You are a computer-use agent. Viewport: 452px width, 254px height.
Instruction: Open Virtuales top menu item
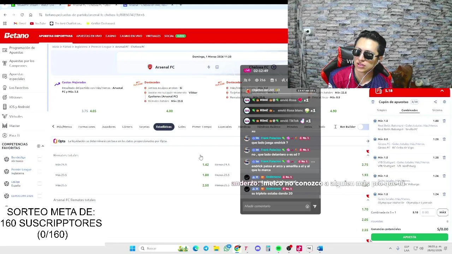[153, 36]
